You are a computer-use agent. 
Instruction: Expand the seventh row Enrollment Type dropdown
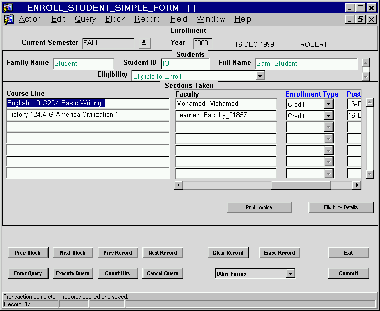[x=328, y=174]
